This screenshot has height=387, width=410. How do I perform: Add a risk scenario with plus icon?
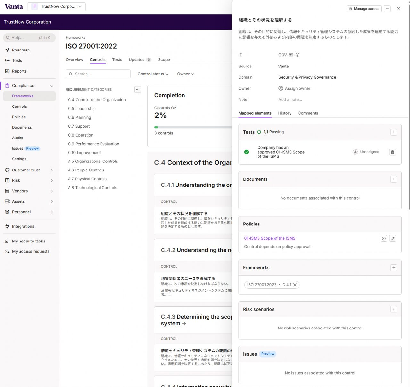394,309
